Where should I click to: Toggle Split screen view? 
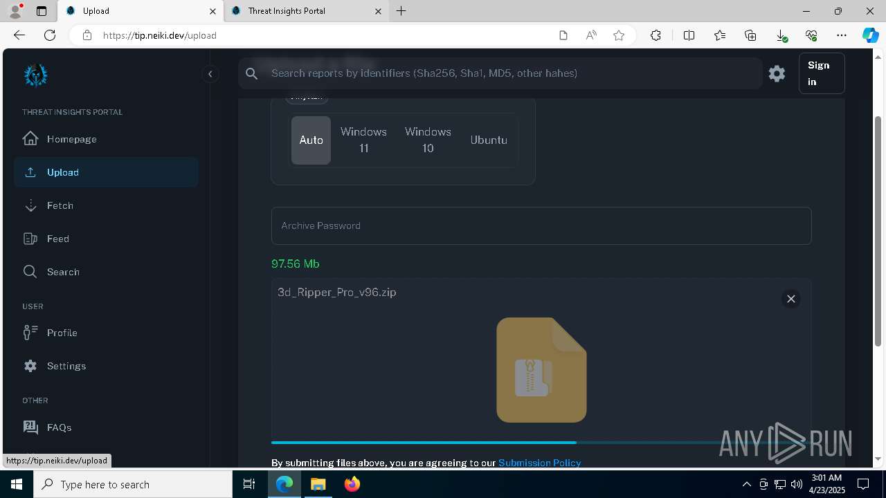pyautogui.click(x=689, y=35)
